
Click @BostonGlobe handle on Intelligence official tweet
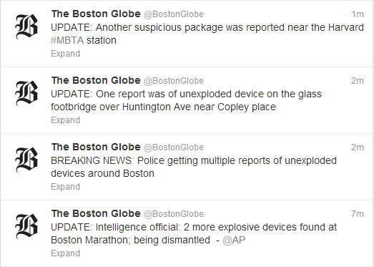(174, 214)
